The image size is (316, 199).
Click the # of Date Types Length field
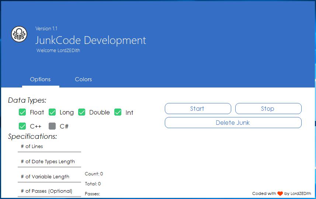(x=49, y=162)
